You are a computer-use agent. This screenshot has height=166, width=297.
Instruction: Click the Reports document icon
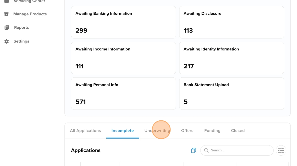[7, 28]
